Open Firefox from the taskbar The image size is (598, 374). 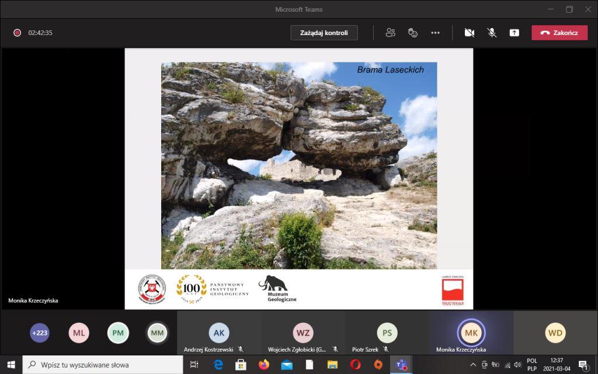pyautogui.click(x=264, y=365)
